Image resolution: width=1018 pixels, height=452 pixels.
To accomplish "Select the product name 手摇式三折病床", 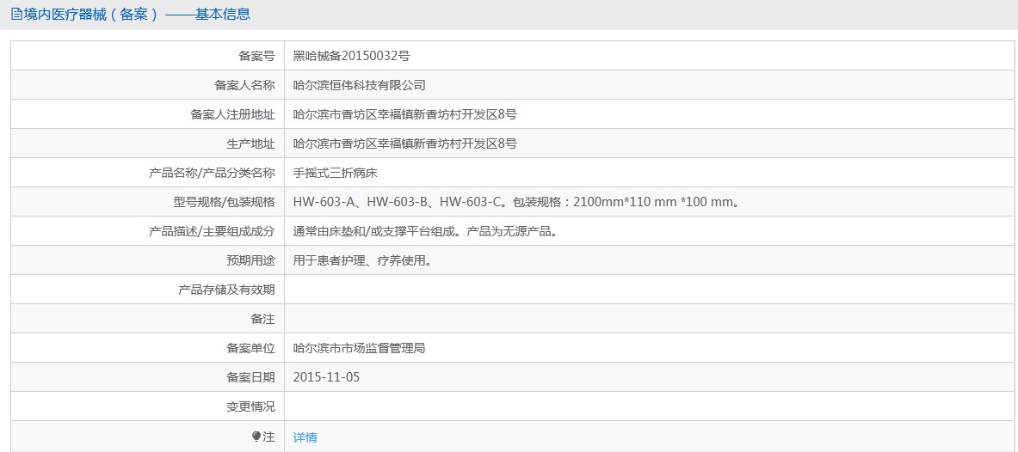I will (x=335, y=173).
